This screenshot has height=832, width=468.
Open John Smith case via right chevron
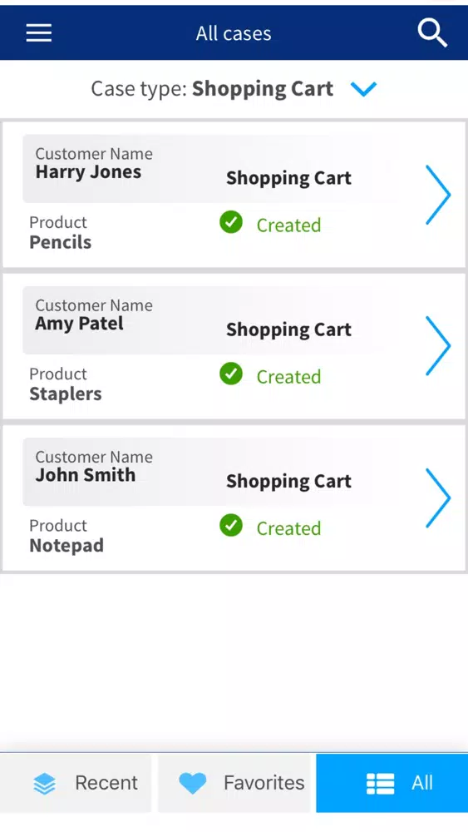(438, 498)
